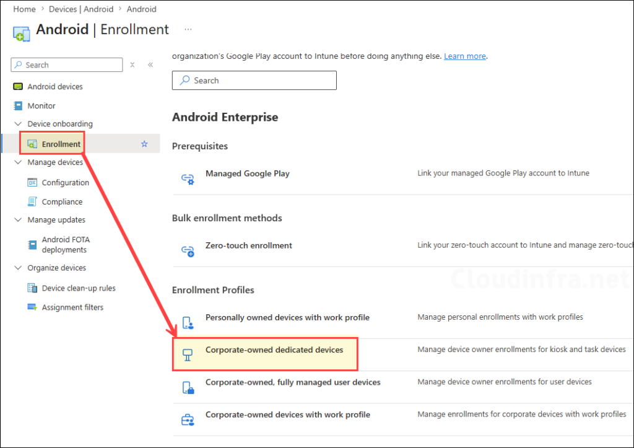The width and height of the screenshot is (634, 448).
Task: Focus the main Search box
Action: click(x=254, y=80)
